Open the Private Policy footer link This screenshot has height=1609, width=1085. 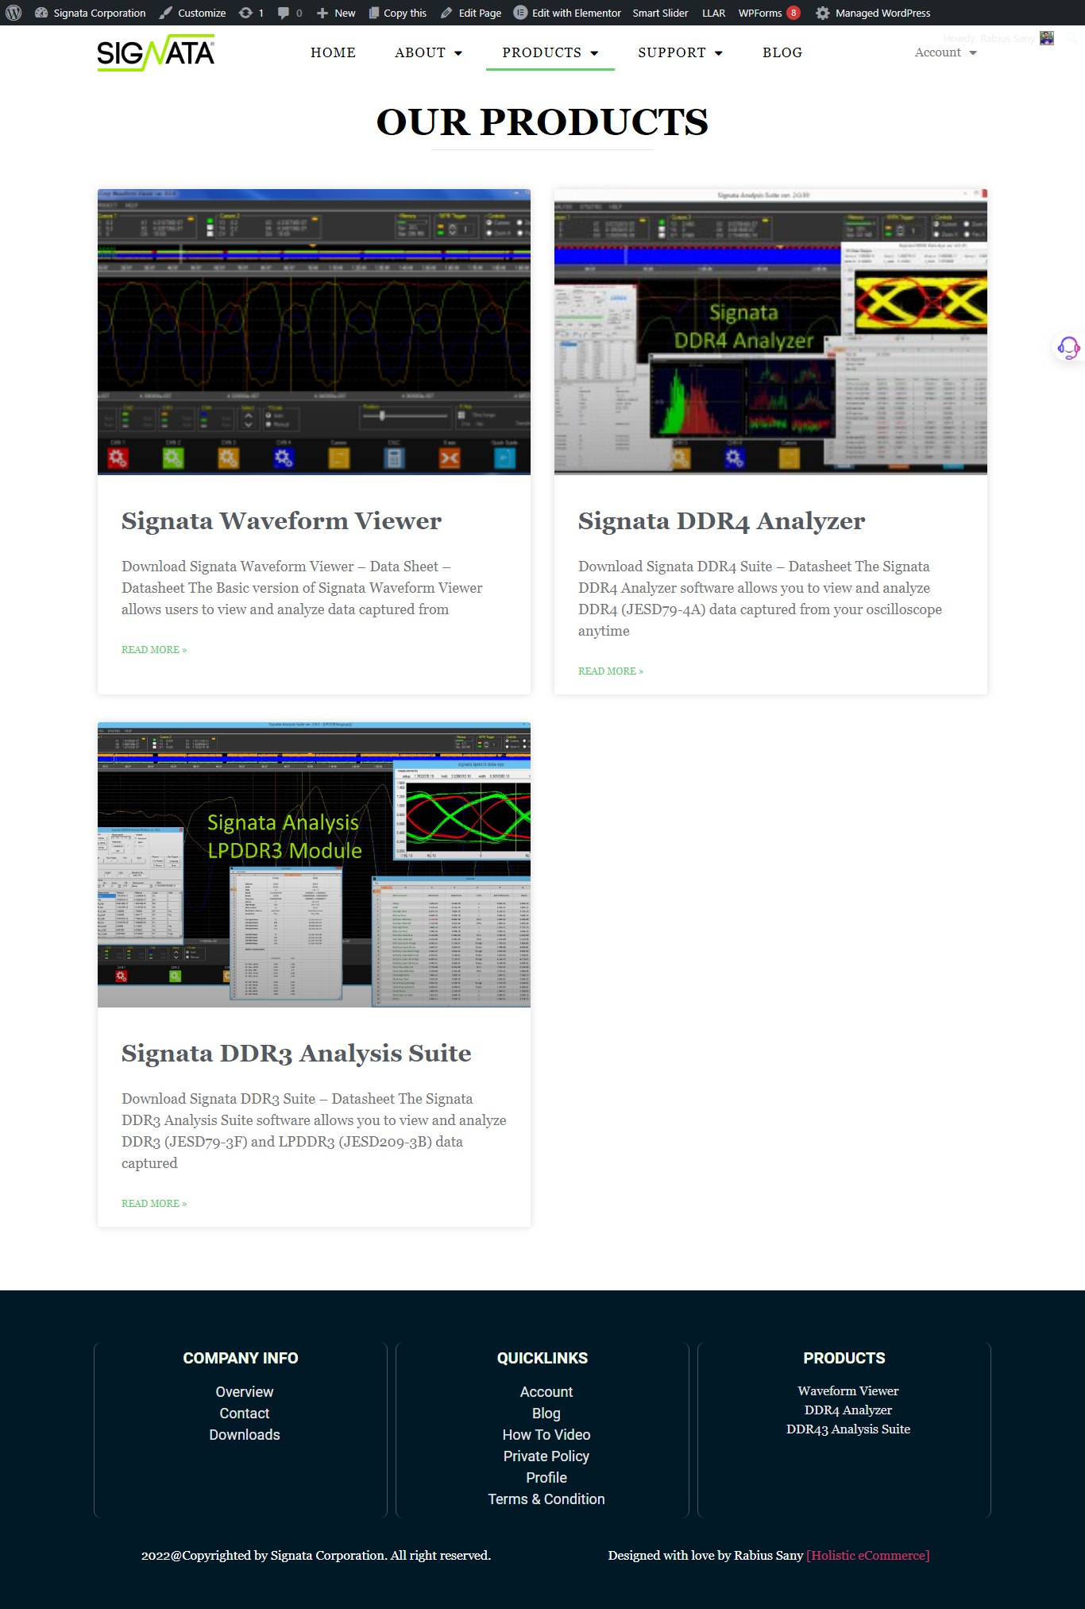[546, 1456]
